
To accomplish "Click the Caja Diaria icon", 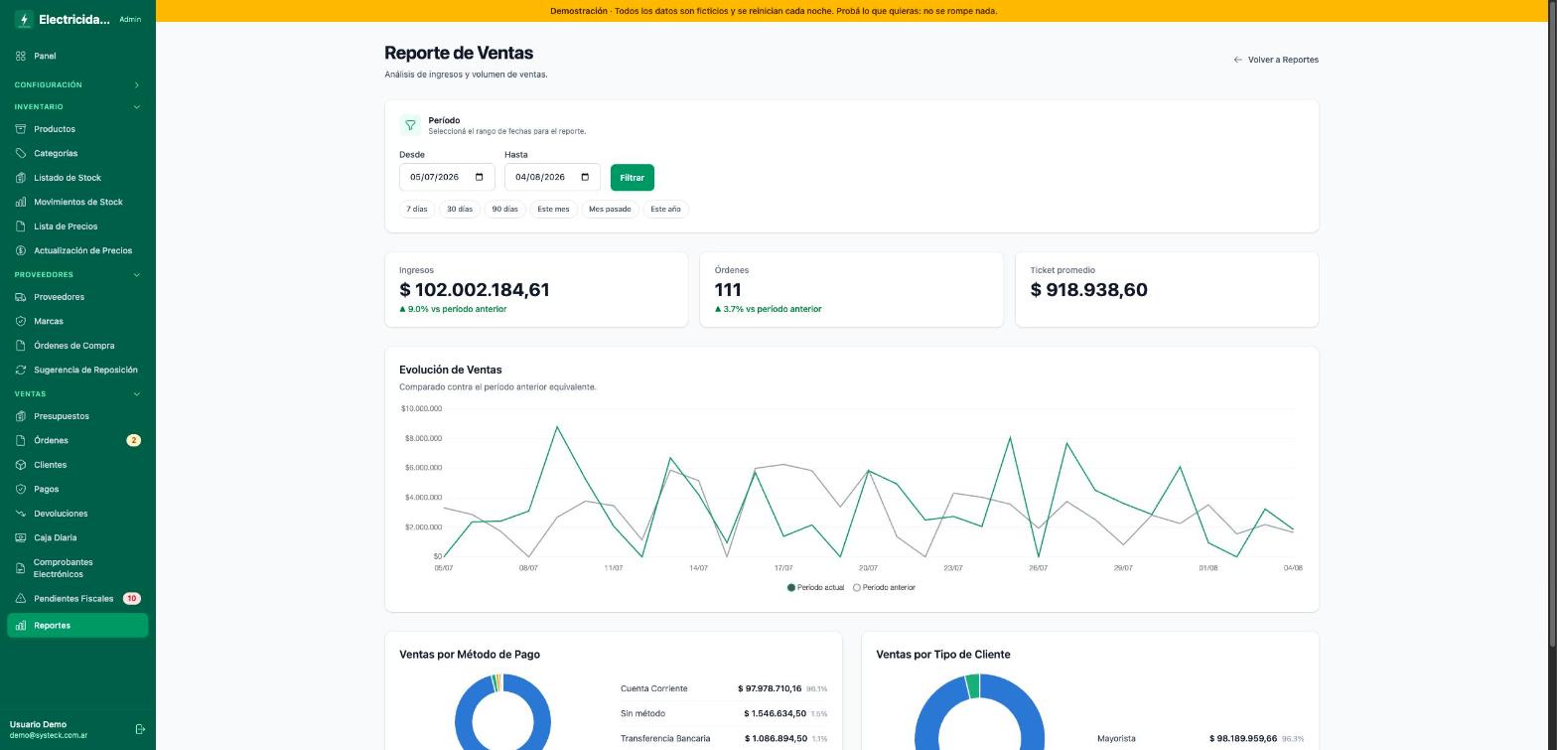I will tap(20, 537).
